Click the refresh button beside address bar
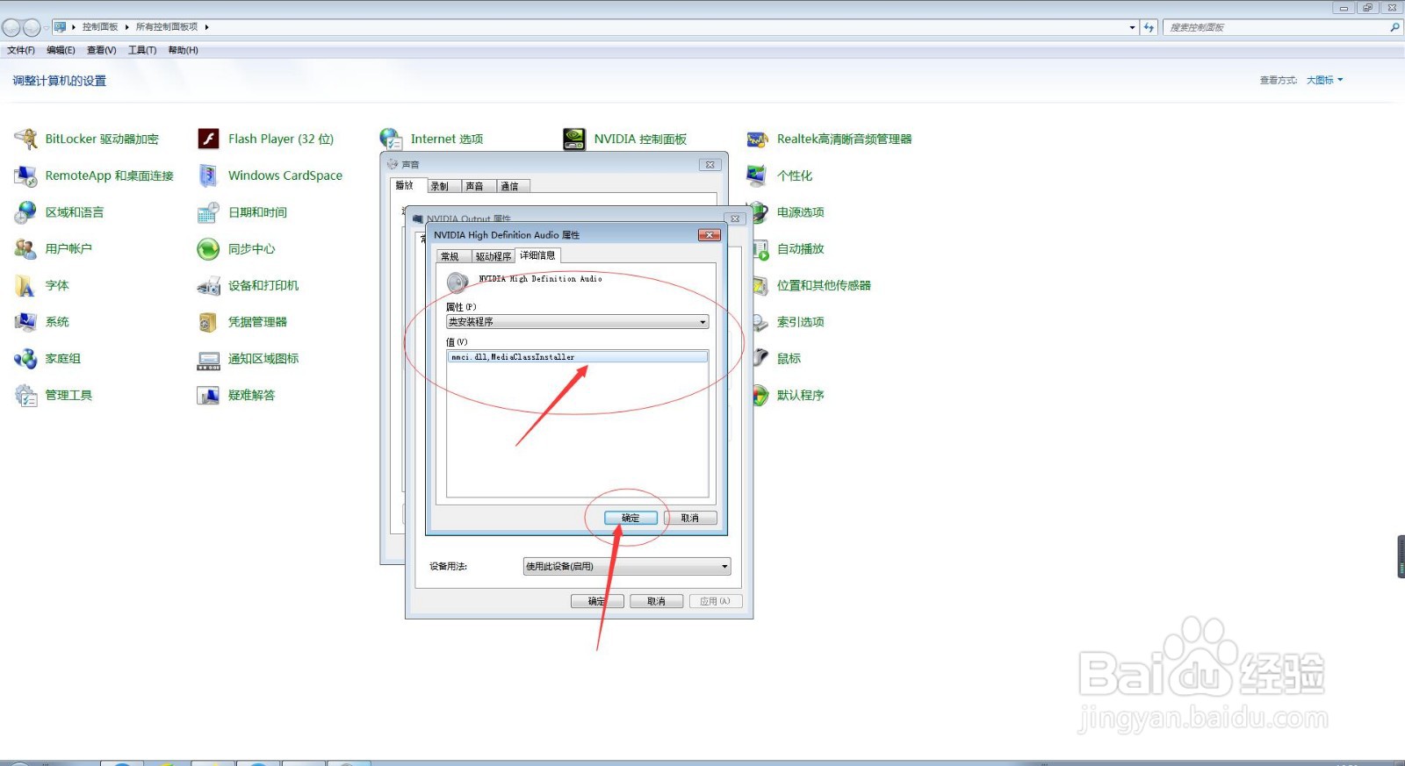Image resolution: width=1405 pixels, height=766 pixels. click(x=1149, y=27)
